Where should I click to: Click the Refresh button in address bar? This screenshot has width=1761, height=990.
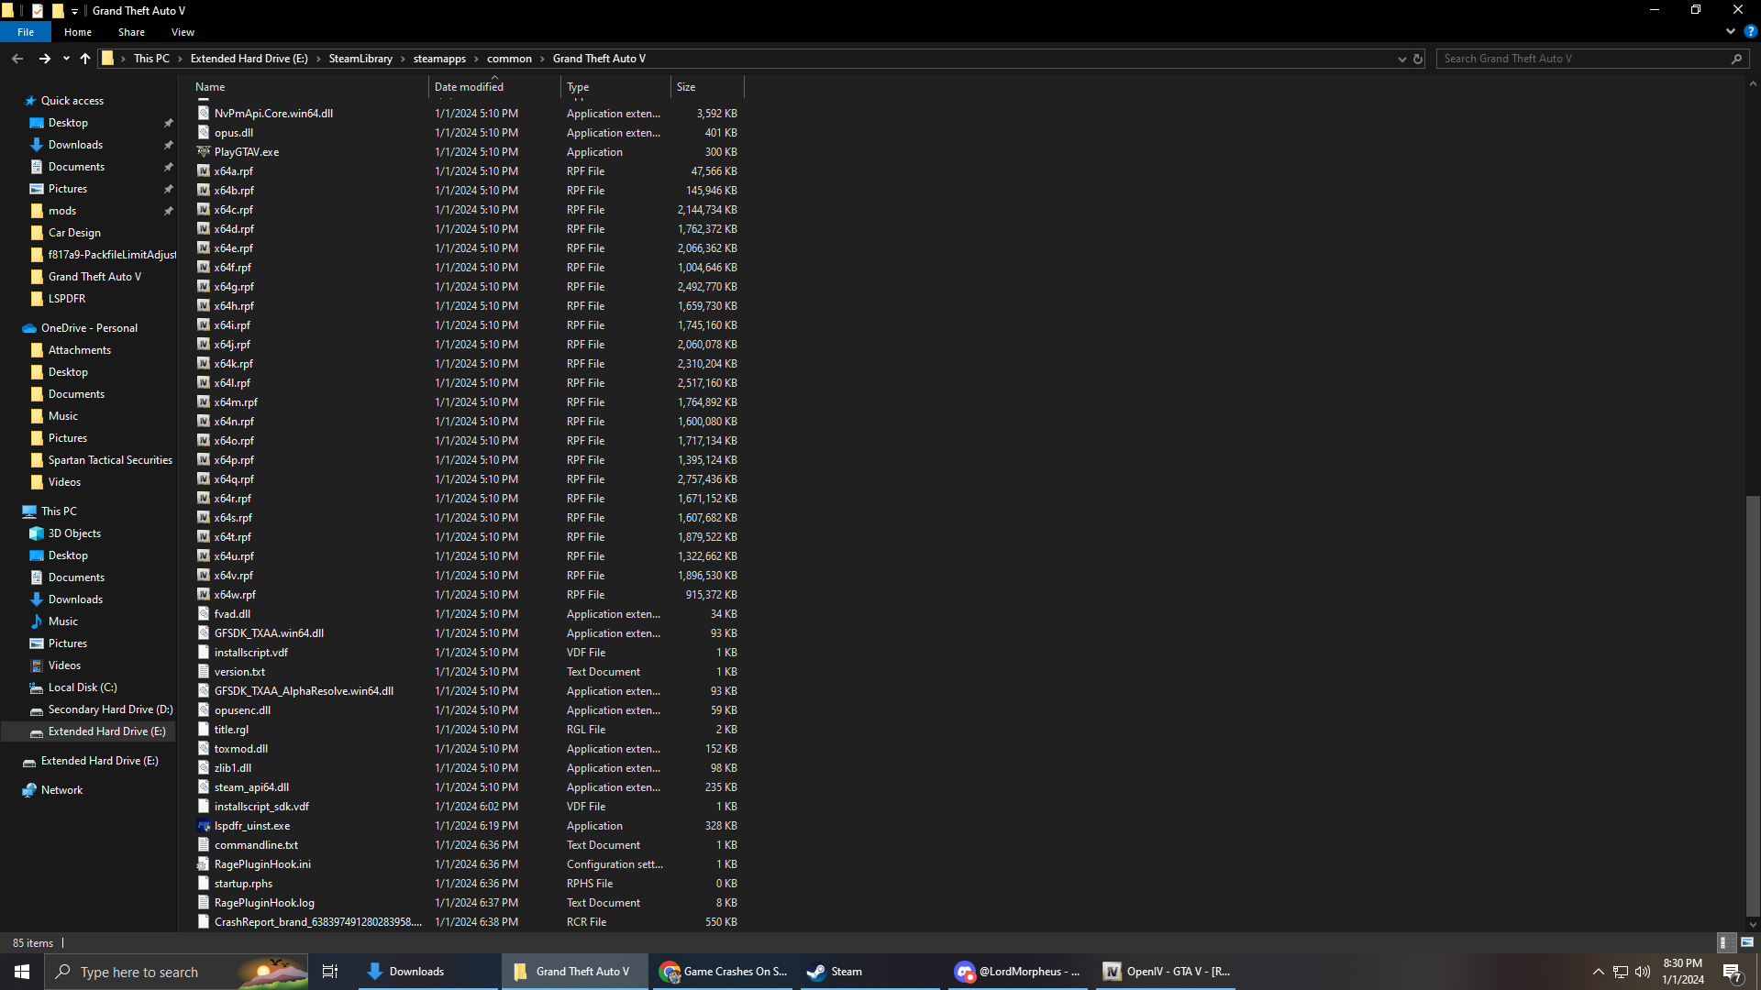tap(1417, 59)
